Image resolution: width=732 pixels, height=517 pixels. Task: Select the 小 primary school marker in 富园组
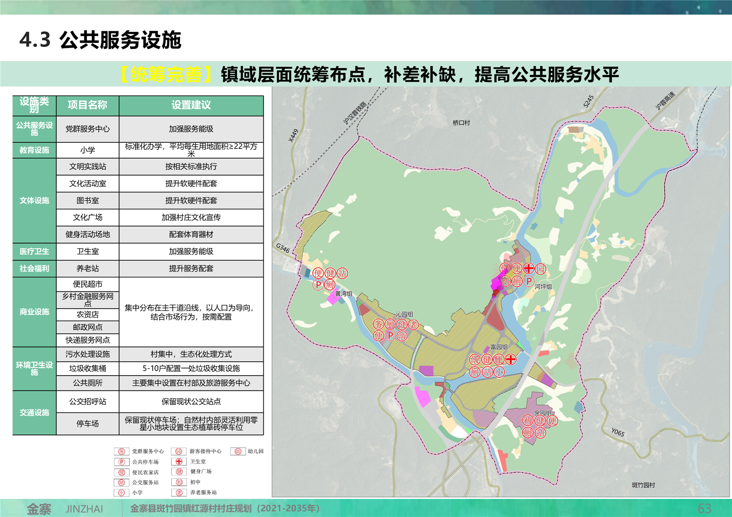coord(499,372)
